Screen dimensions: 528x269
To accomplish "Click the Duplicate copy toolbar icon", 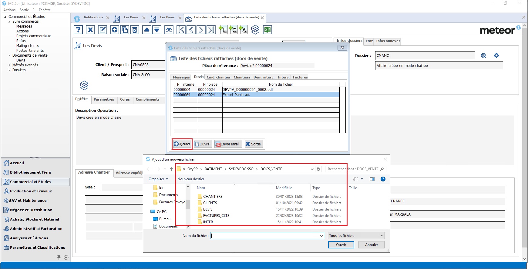I will [125, 30].
